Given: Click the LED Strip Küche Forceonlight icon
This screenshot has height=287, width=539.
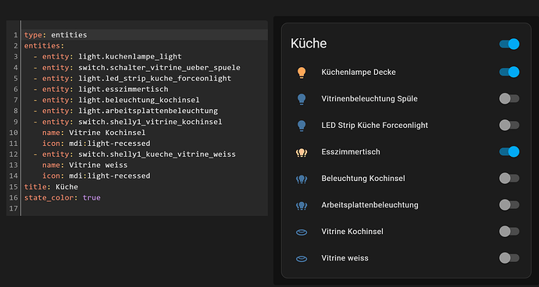Looking at the screenshot, I should [301, 126].
